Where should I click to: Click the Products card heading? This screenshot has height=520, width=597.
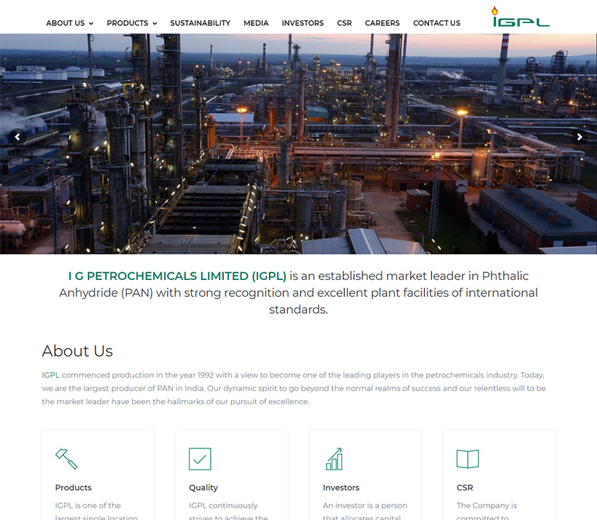(73, 487)
